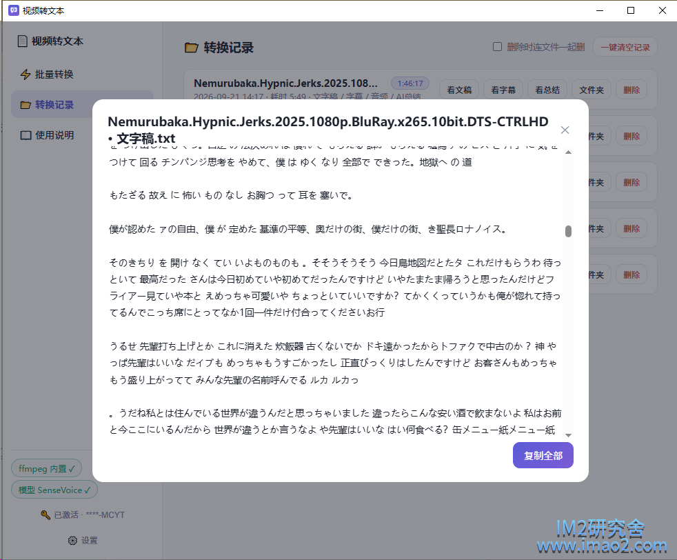This screenshot has height=560, width=677.
Task: Open 文件夹 for the Nemurubaka record
Action: (592, 90)
